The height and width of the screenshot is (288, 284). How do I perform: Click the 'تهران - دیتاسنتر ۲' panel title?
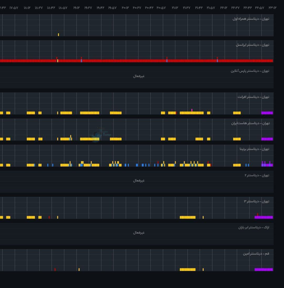[257, 175]
